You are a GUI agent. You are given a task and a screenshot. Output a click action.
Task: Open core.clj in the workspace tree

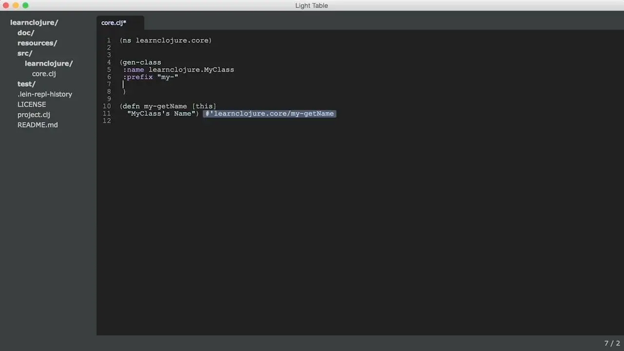pos(44,74)
